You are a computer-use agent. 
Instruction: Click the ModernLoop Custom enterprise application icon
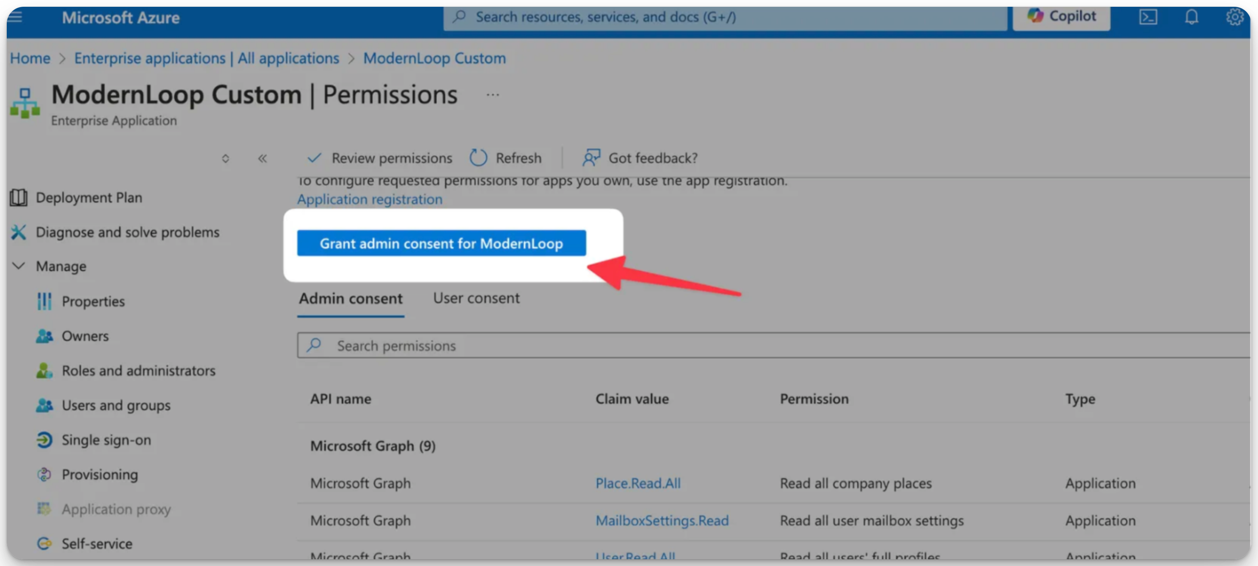click(25, 103)
